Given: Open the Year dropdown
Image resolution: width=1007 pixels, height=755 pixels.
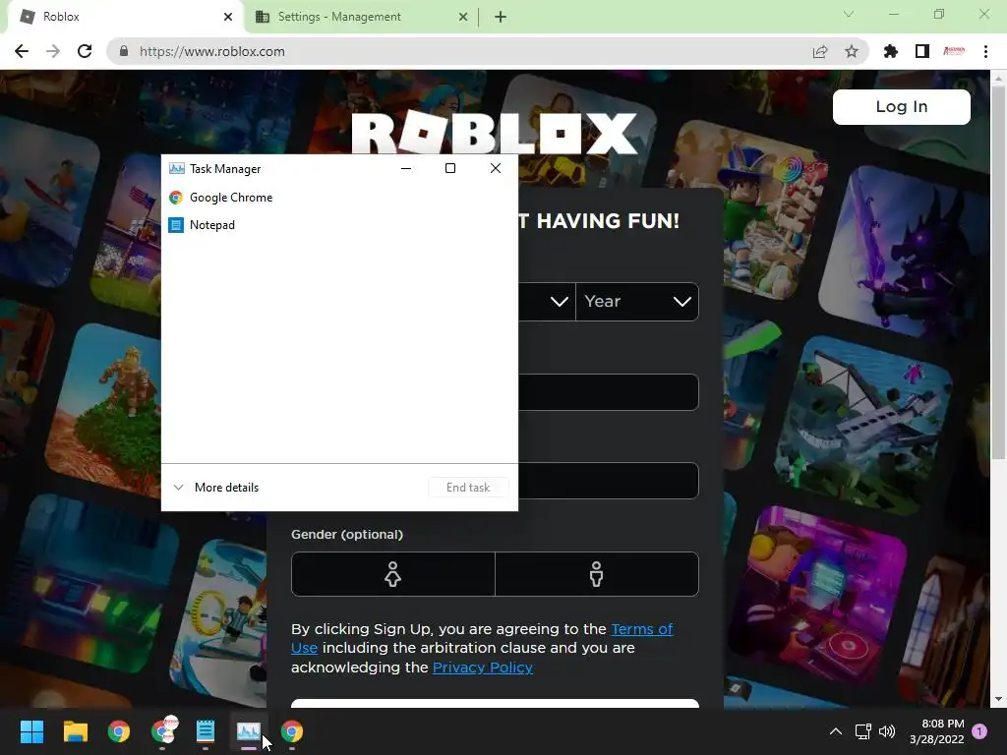Looking at the screenshot, I should pyautogui.click(x=637, y=302).
